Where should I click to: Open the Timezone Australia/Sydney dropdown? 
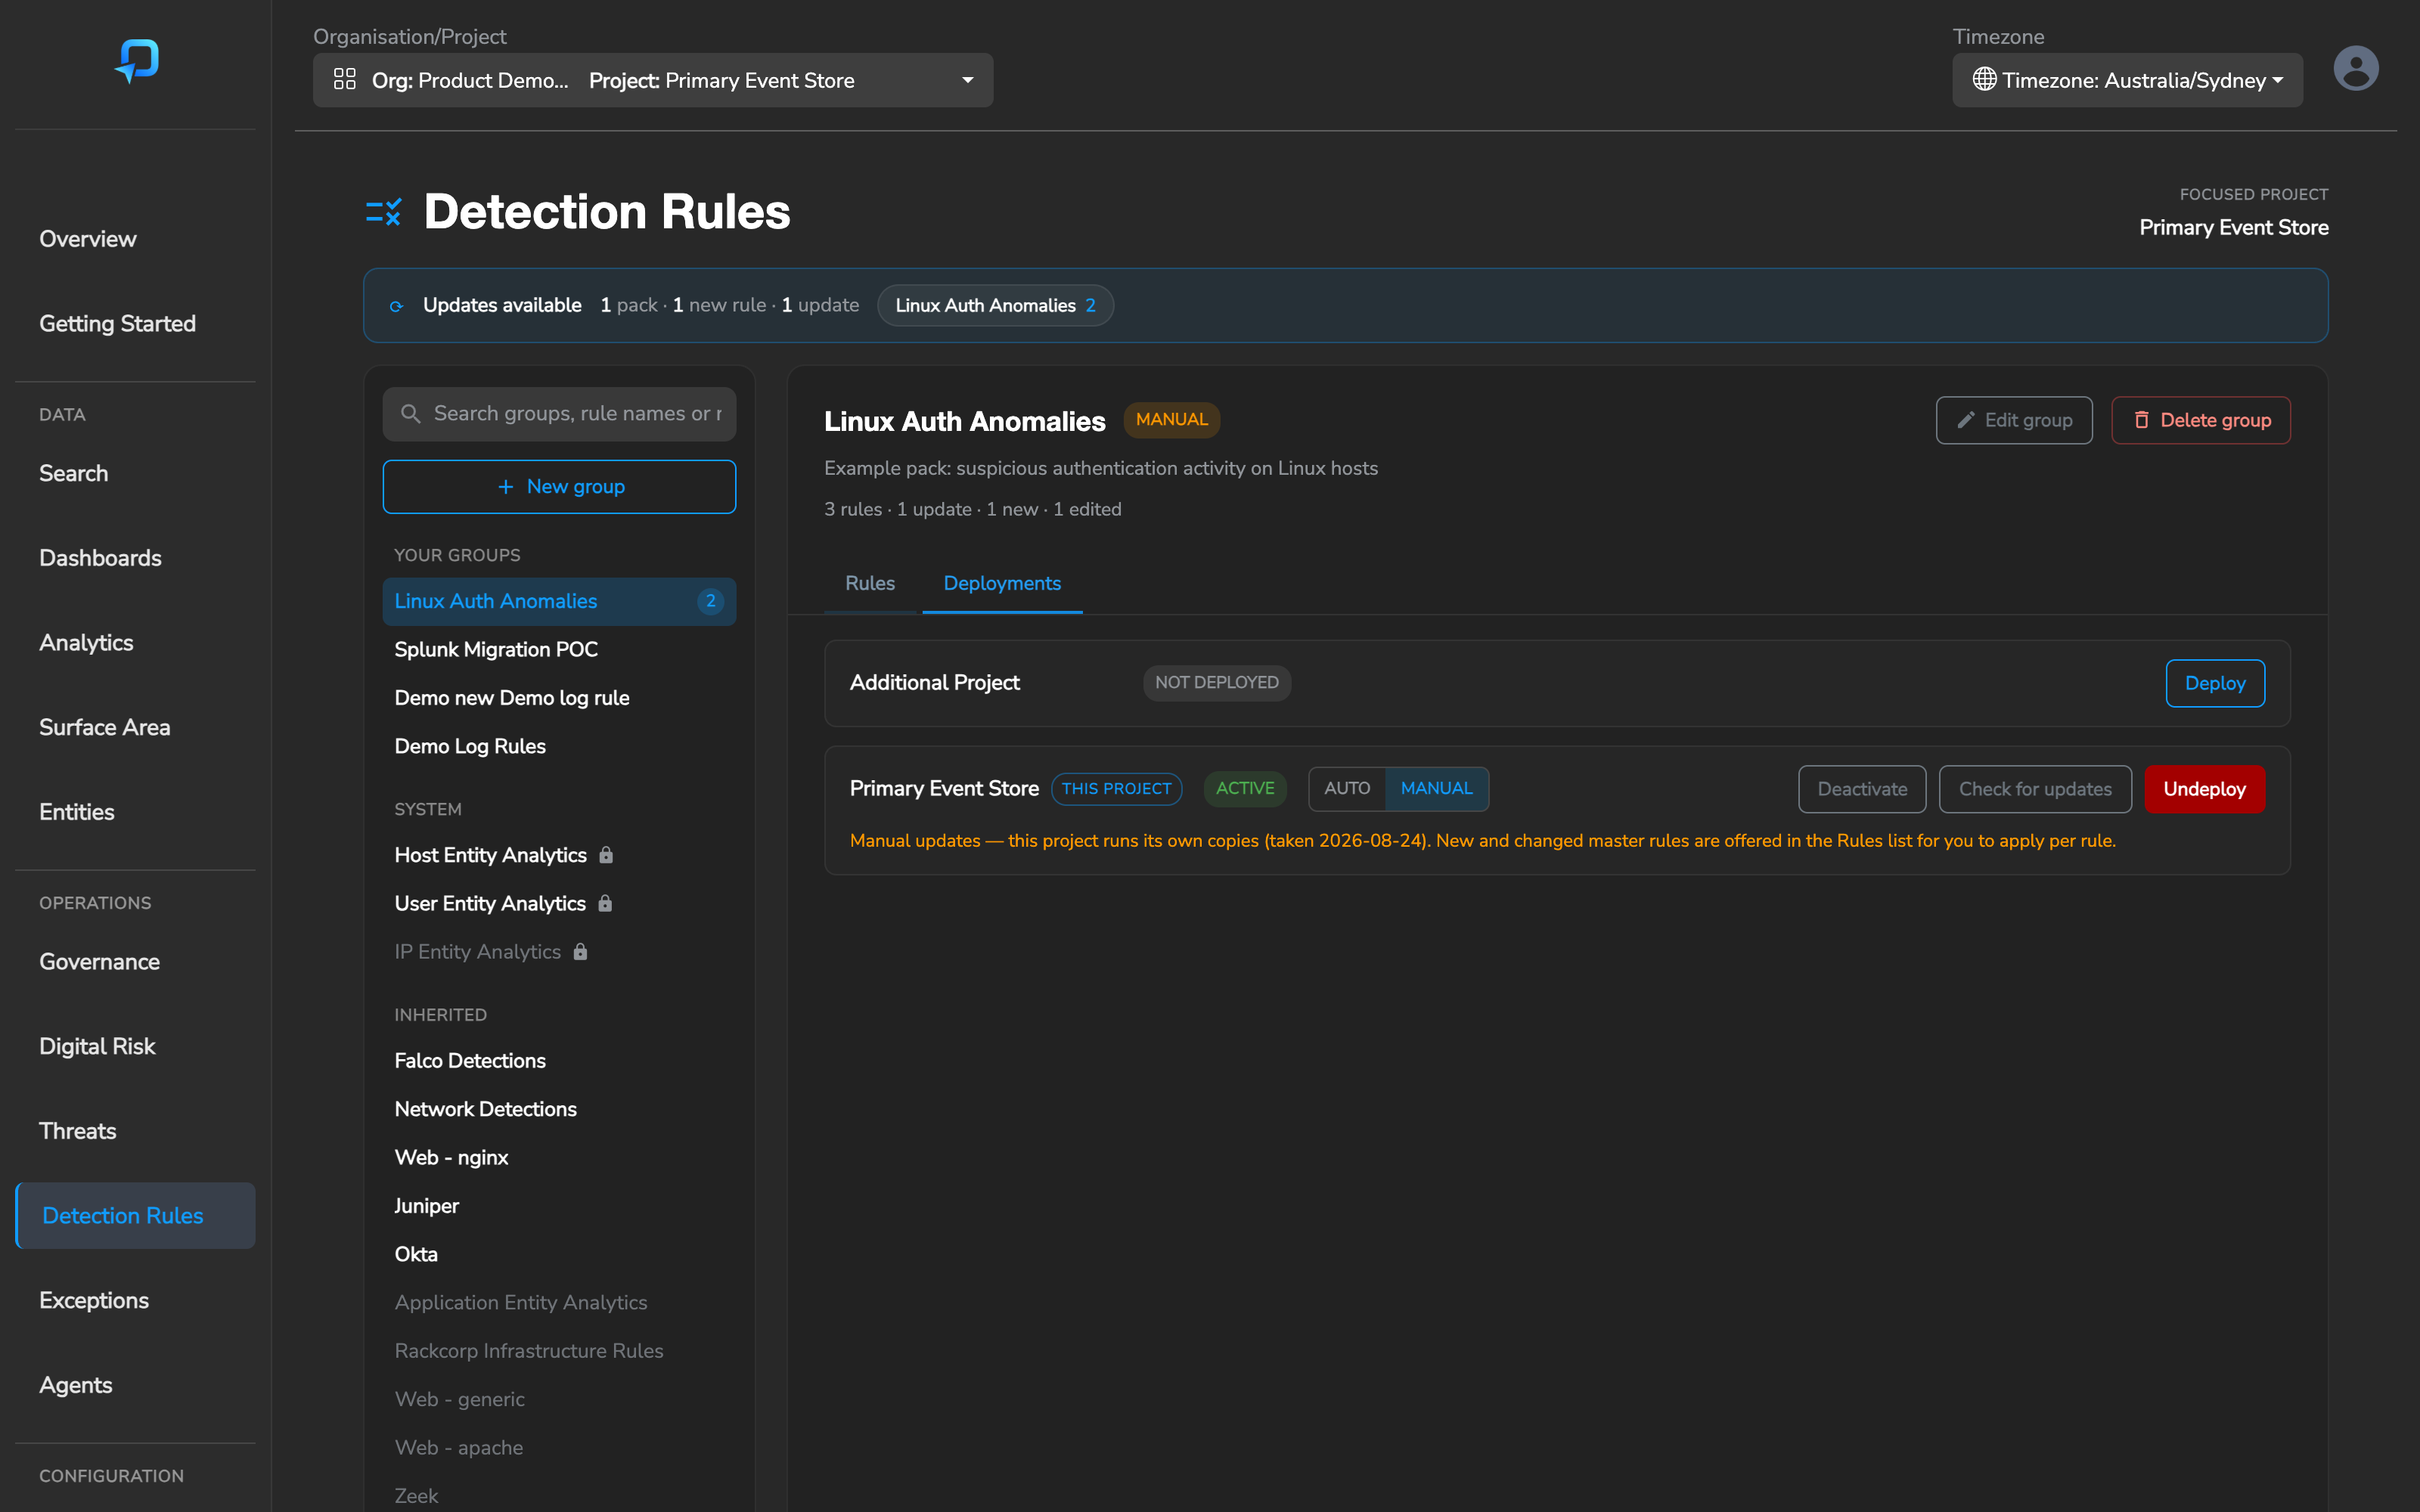(2127, 80)
